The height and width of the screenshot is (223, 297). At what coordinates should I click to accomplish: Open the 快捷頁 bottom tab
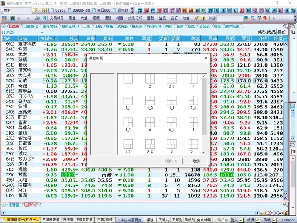click(x=68, y=220)
